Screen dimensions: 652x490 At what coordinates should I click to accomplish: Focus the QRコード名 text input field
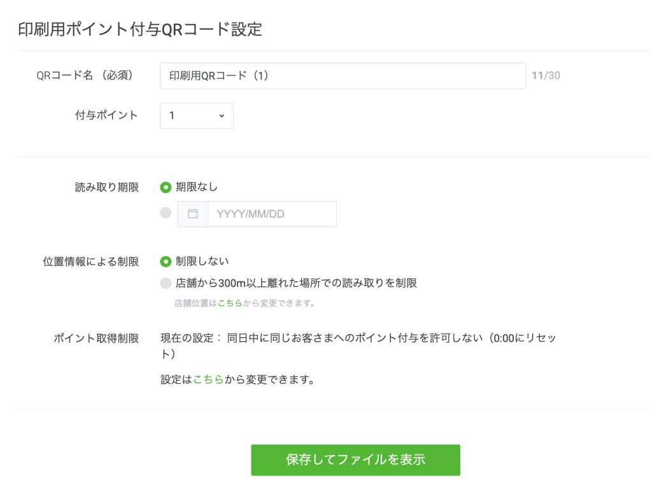click(343, 76)
